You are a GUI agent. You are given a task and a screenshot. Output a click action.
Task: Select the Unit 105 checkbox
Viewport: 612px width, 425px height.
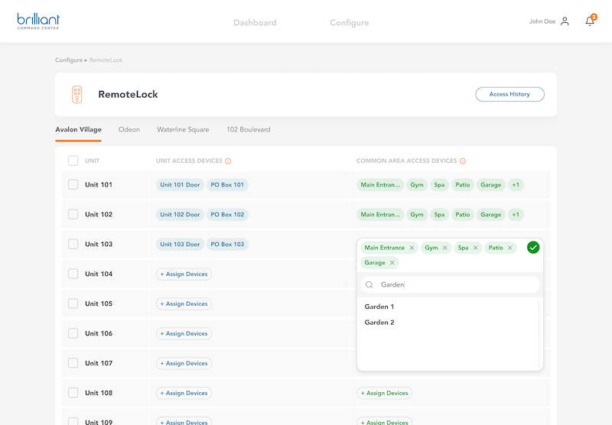coord(73,303)
